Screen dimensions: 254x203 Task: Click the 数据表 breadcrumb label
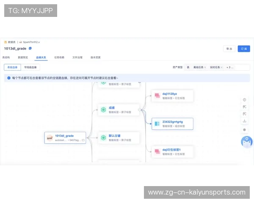tap(12, 42)
